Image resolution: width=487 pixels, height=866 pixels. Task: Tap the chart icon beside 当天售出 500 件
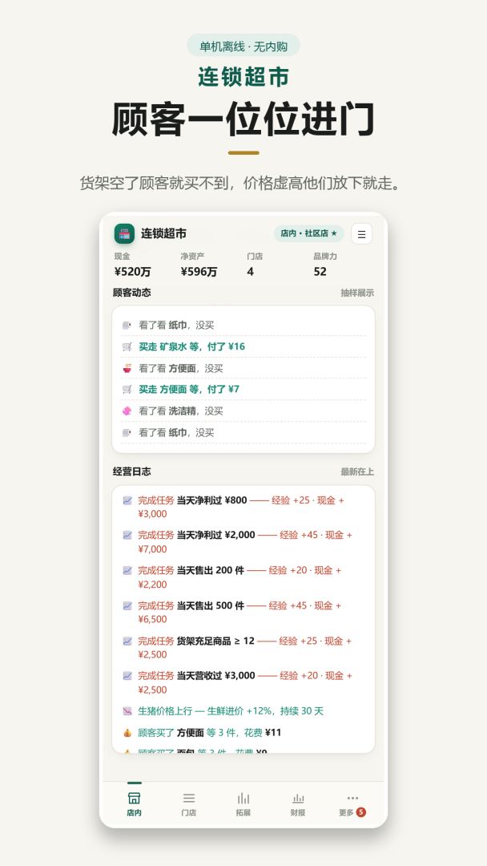tap(127, 606)
